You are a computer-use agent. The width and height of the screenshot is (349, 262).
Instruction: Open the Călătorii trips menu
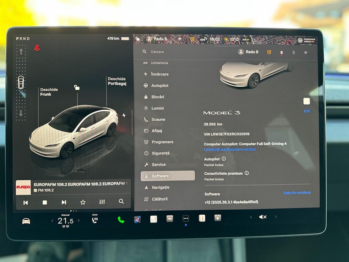[x=156, y=199]
